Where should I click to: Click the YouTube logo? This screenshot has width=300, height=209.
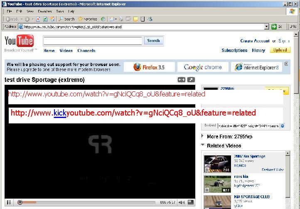click(x=19, y=42)
